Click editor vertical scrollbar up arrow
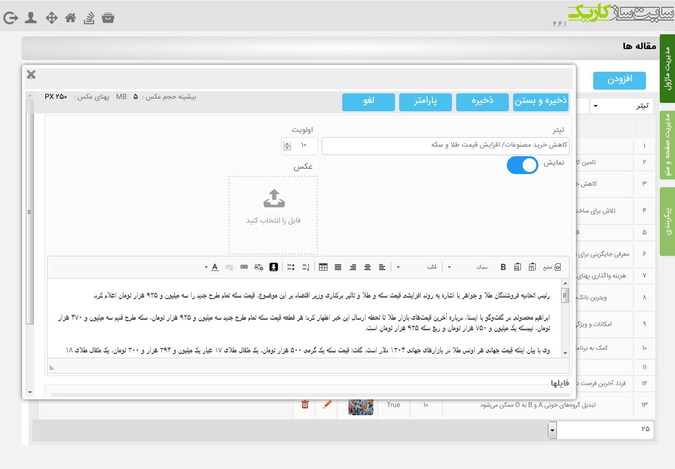The width and height of the screenshot is (675, 469). [x=565, y=283]
